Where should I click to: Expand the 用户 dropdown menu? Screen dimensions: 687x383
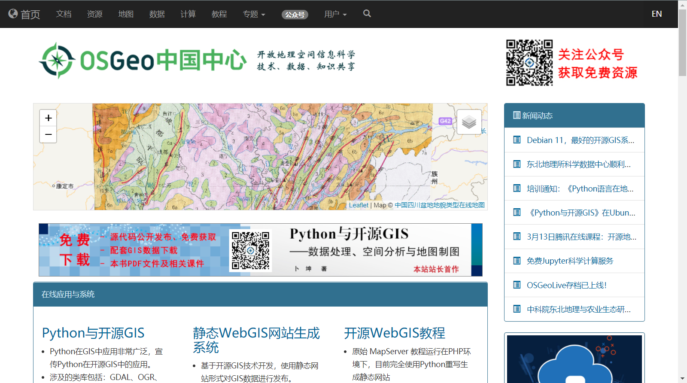tap(335, 14)
